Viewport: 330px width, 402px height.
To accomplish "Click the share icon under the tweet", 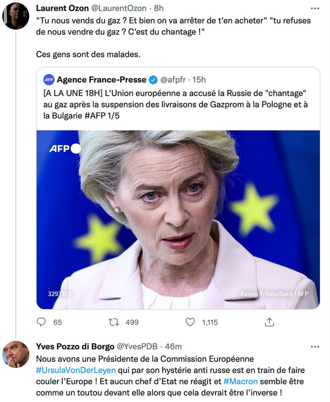I will (269, 322).
